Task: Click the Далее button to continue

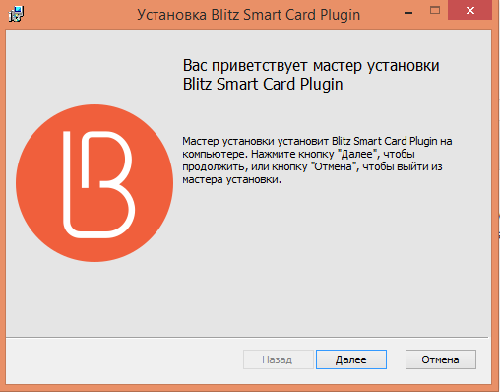Action: 351,359
